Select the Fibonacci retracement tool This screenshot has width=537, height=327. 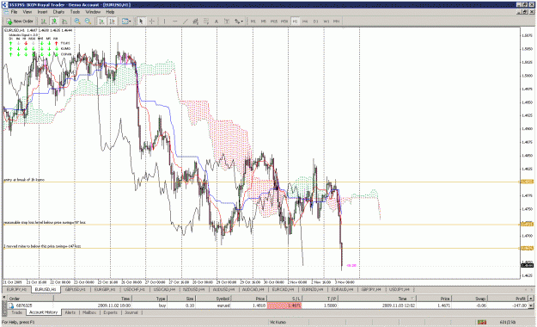tap(206, 22)
